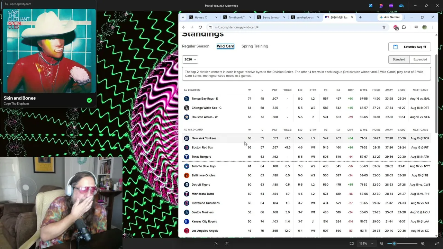Click the zoom out magnifier icon
This screenshot has height=249, width=443.
click(x=382, y=243)
